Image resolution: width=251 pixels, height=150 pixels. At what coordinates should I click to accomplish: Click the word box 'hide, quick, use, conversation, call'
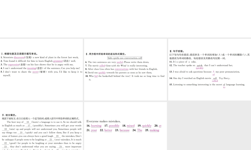coord(125,58)
